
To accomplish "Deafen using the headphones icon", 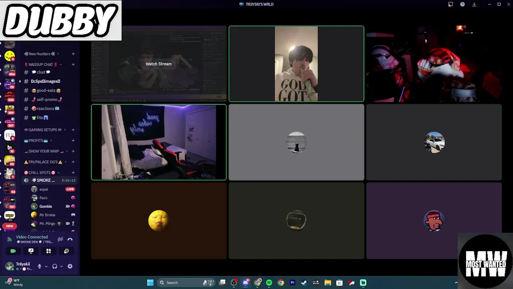I will (x=55, y=266).
